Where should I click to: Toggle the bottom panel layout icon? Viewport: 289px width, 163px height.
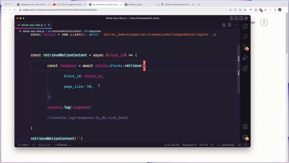tap(236, 18)
